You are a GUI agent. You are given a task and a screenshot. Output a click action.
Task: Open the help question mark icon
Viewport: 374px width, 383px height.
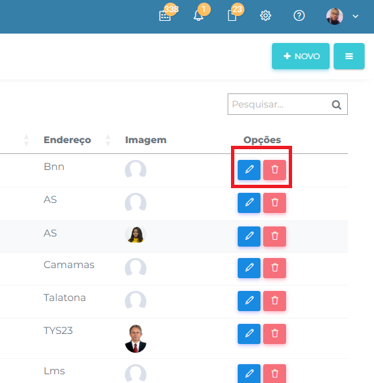[x=299, y=16]
